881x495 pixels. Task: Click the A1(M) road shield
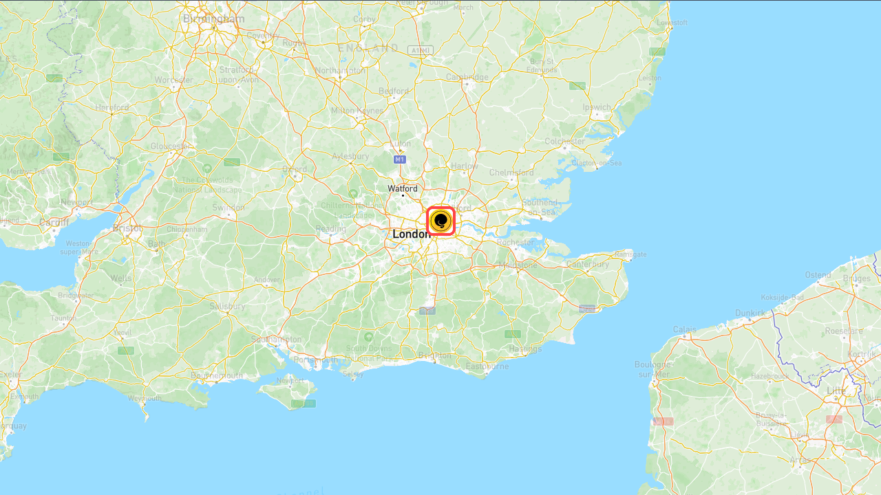coord(419,50)
